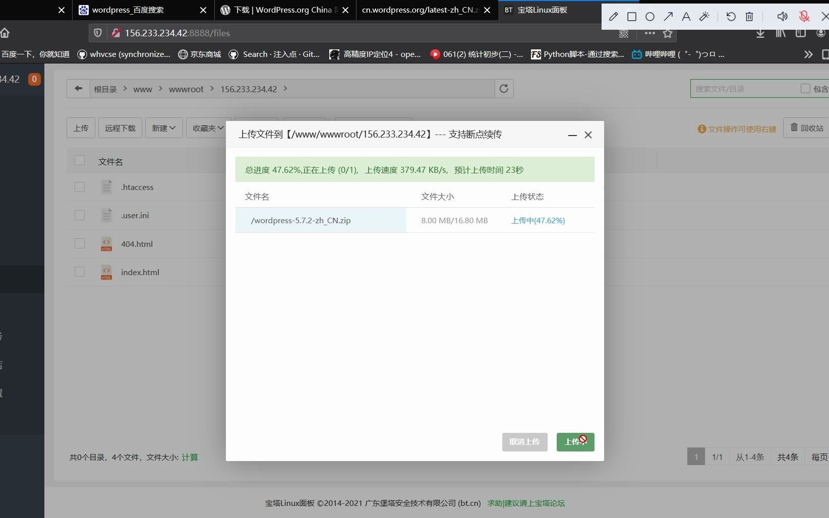The width and height of the screenshot is (829, 518).
Task: Click the 取消上传 button
Action: [524, 442]
